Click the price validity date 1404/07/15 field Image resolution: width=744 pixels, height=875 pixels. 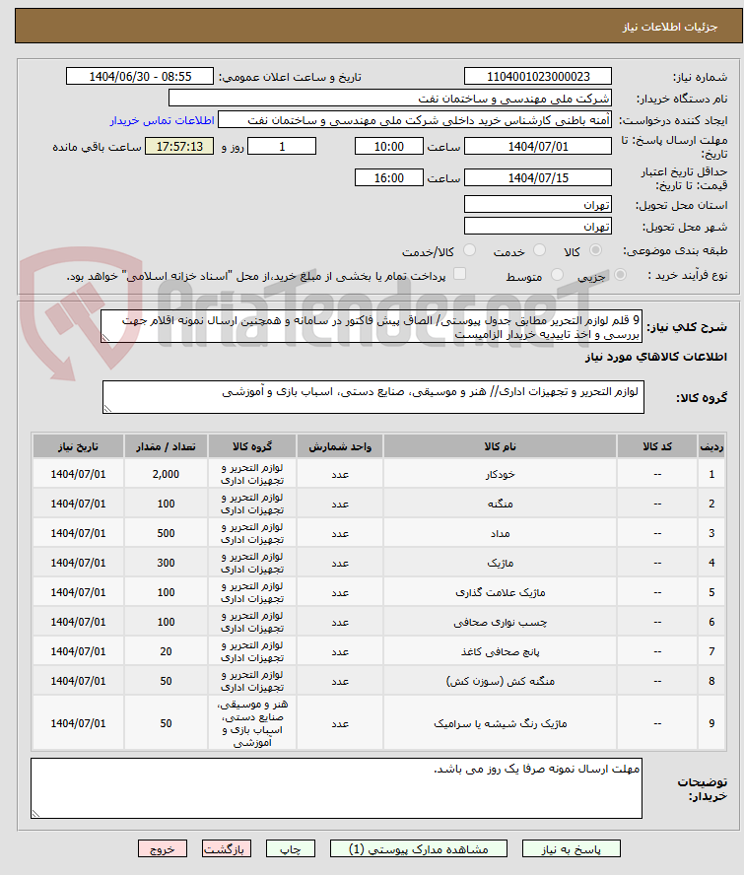[537, 177]
